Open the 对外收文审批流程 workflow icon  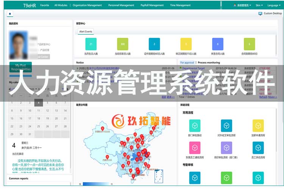pyautogui.click(x=226, y=125)
